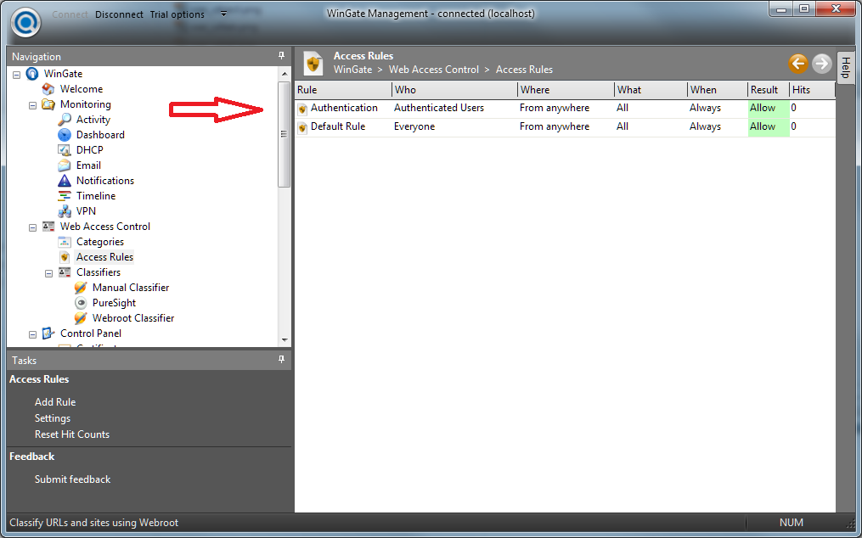Click Submit feedback link

[72, 479]
